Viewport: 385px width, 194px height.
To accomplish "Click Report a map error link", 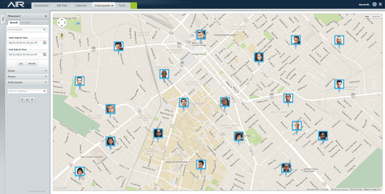I will click(x=372, y=189).
